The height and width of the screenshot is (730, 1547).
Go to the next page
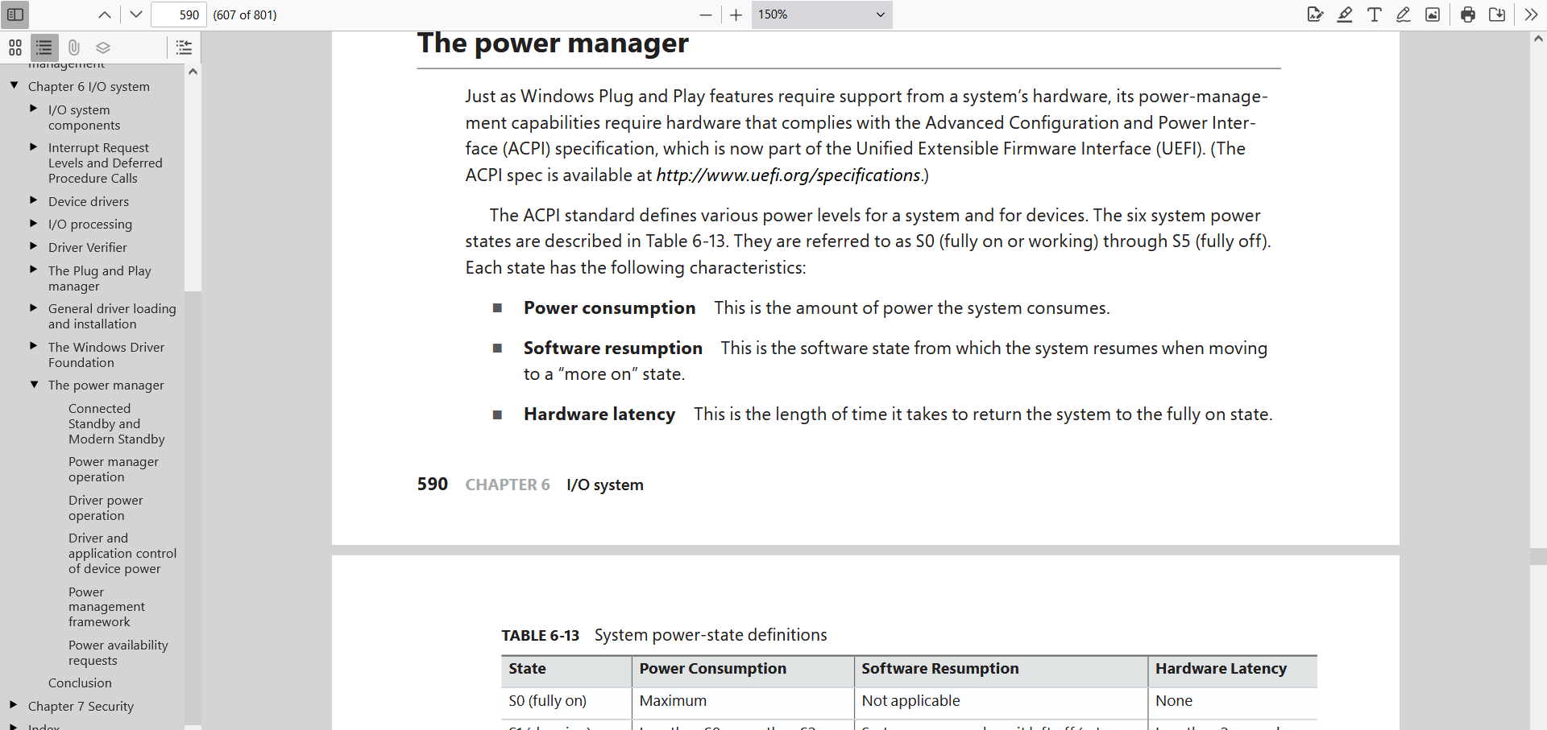point(135,14)
